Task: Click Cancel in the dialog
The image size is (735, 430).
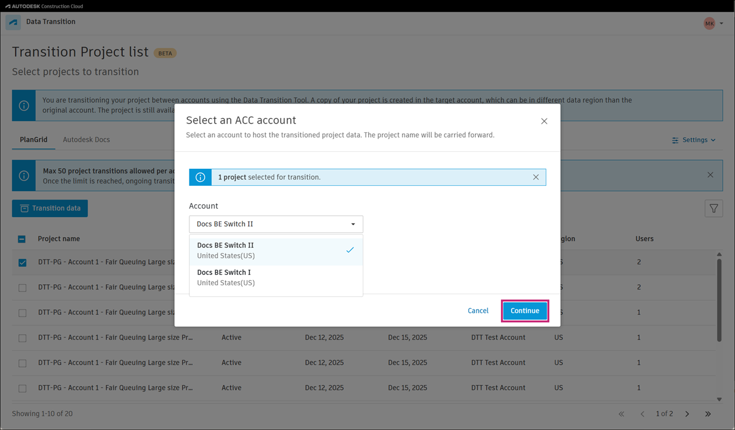Action: pos(478,311)
